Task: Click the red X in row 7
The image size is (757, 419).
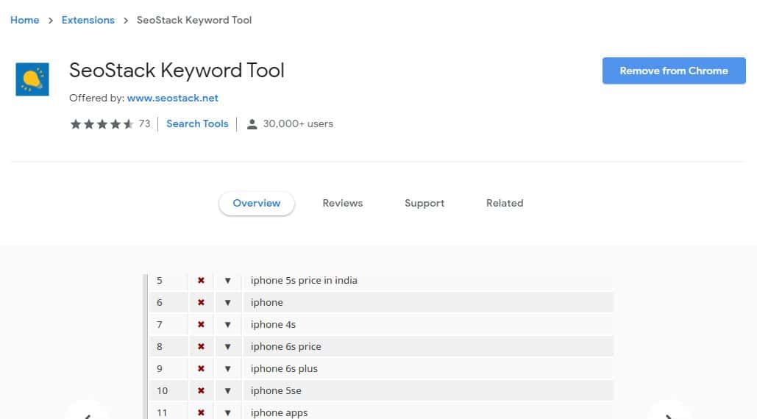Action: (201, 324)
